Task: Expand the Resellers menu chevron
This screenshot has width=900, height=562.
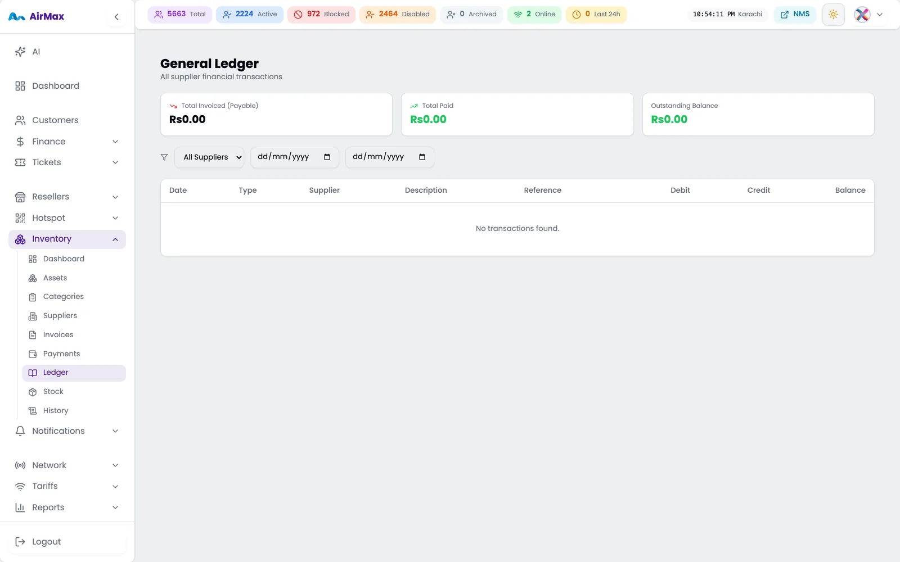Action: [x=115, y=197]
